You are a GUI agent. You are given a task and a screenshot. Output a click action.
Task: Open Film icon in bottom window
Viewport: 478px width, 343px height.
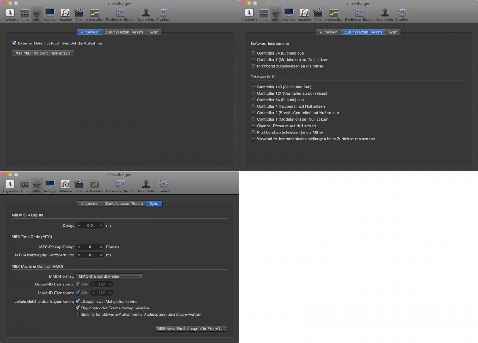79,186
